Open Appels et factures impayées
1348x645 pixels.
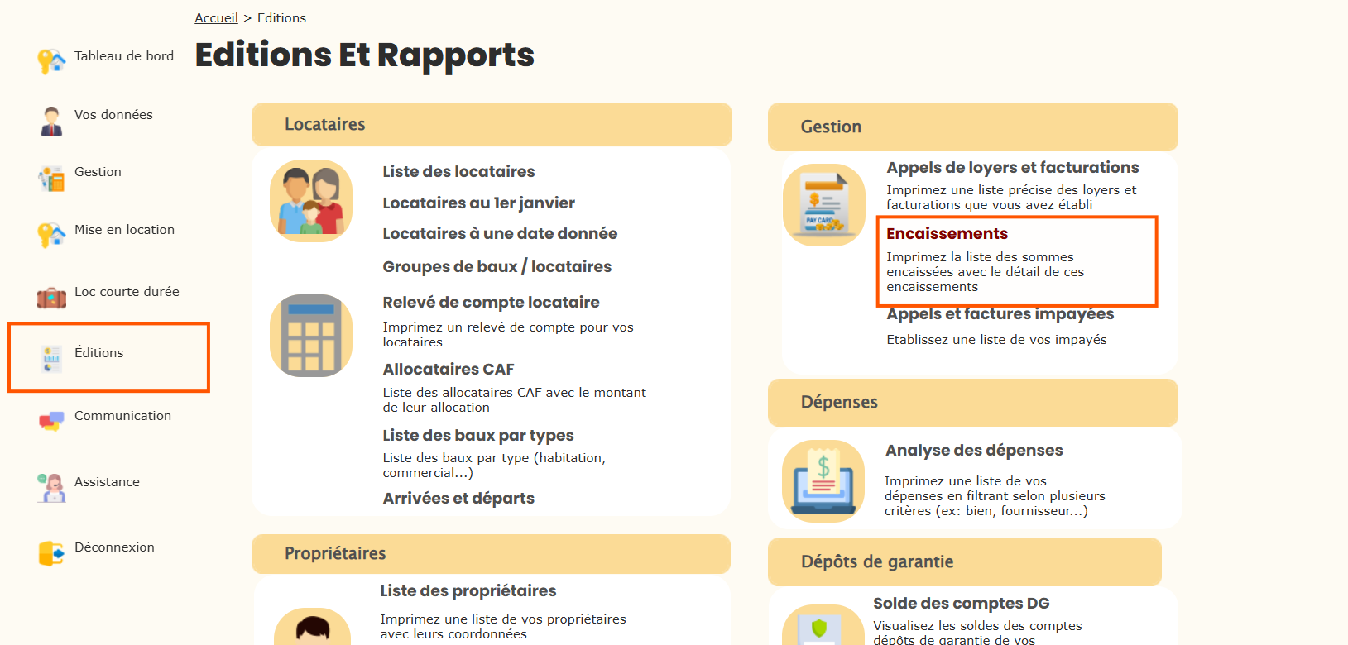[1000, 314]
